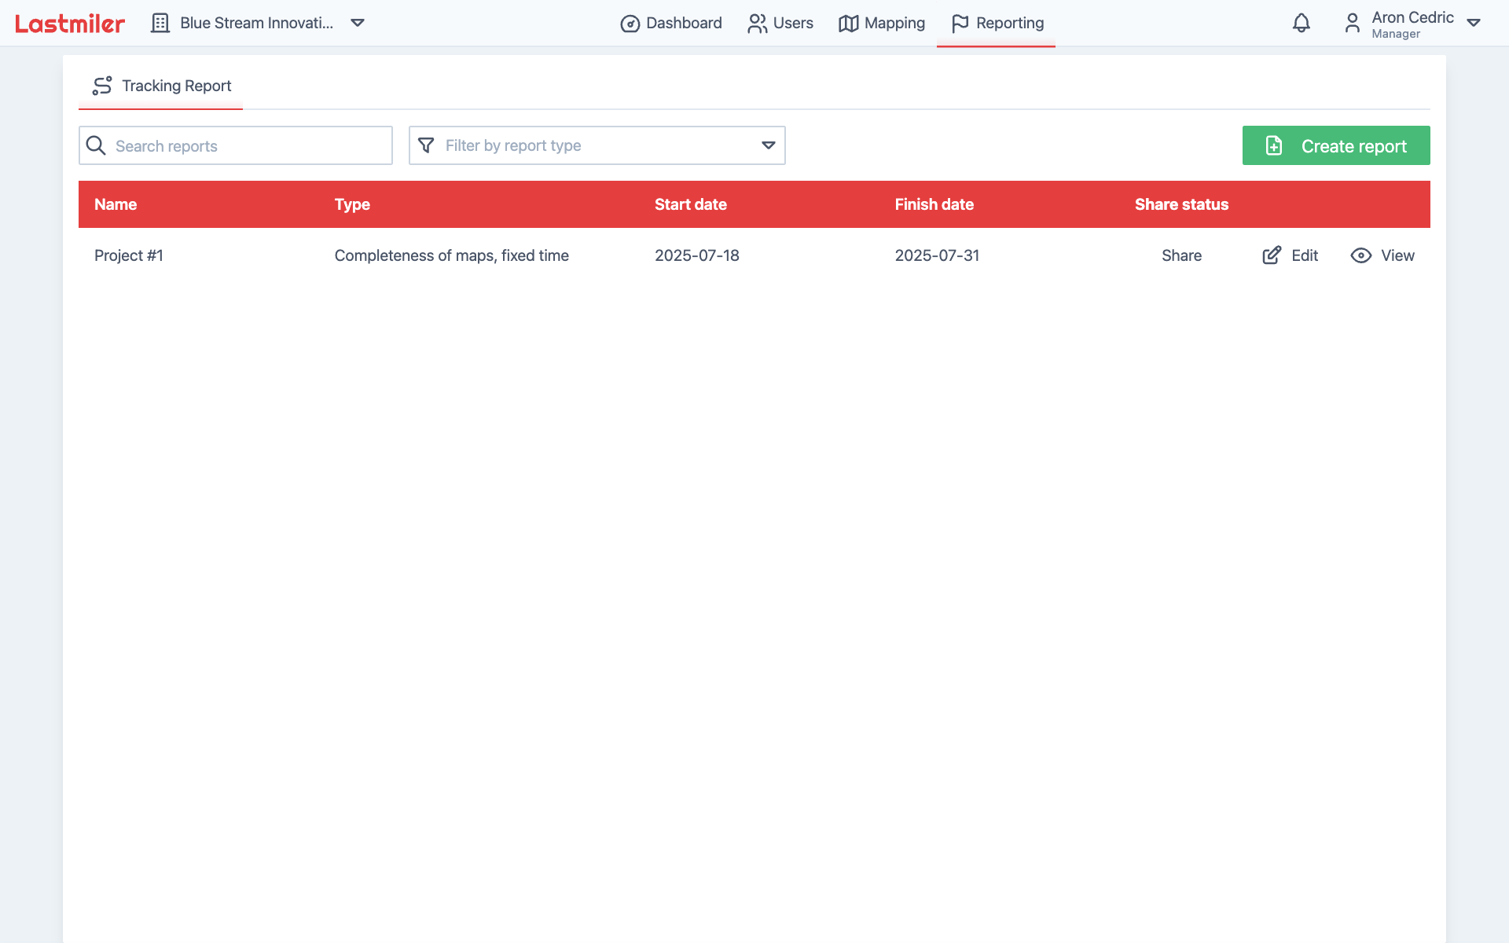1509x943 pixels.
Task: Expand the Blue Stream Innovati... company dropdown arrow
Action: tap(358, 23)
